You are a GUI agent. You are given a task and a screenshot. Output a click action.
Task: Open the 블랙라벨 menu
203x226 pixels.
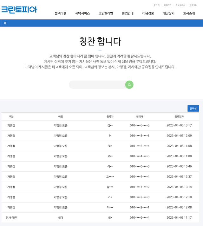tap(61, 13)
